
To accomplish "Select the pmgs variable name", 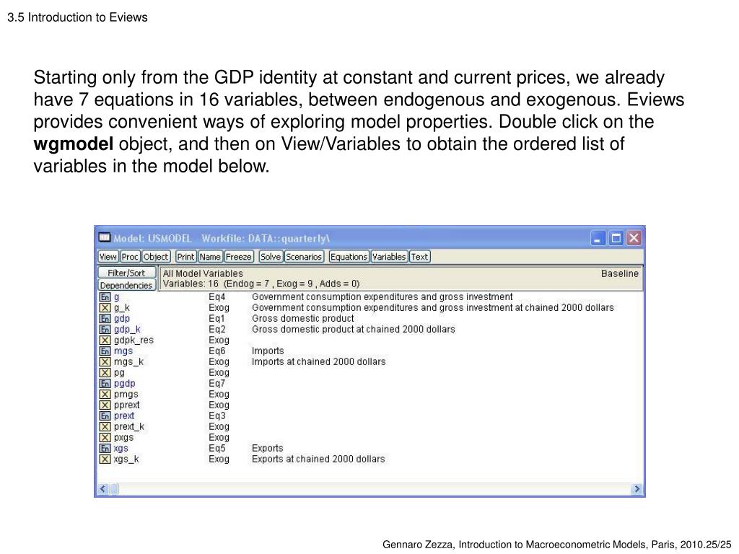I will coord(126,395).
